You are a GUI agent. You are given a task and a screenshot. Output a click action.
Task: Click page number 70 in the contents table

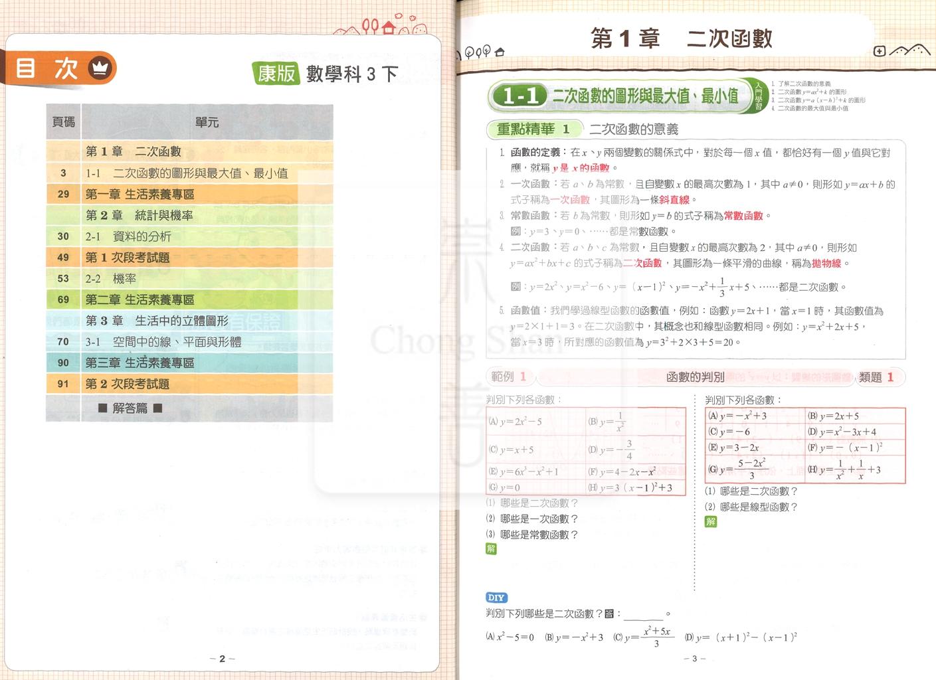(63, 342)
